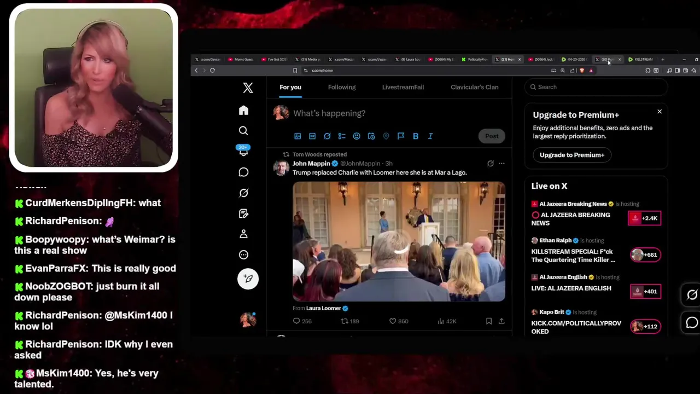Image resolution: width=700 pixels, height=394 pixels.
Task: Open the Explore magnifier icon in sidebar
Action: click(243, 131)
